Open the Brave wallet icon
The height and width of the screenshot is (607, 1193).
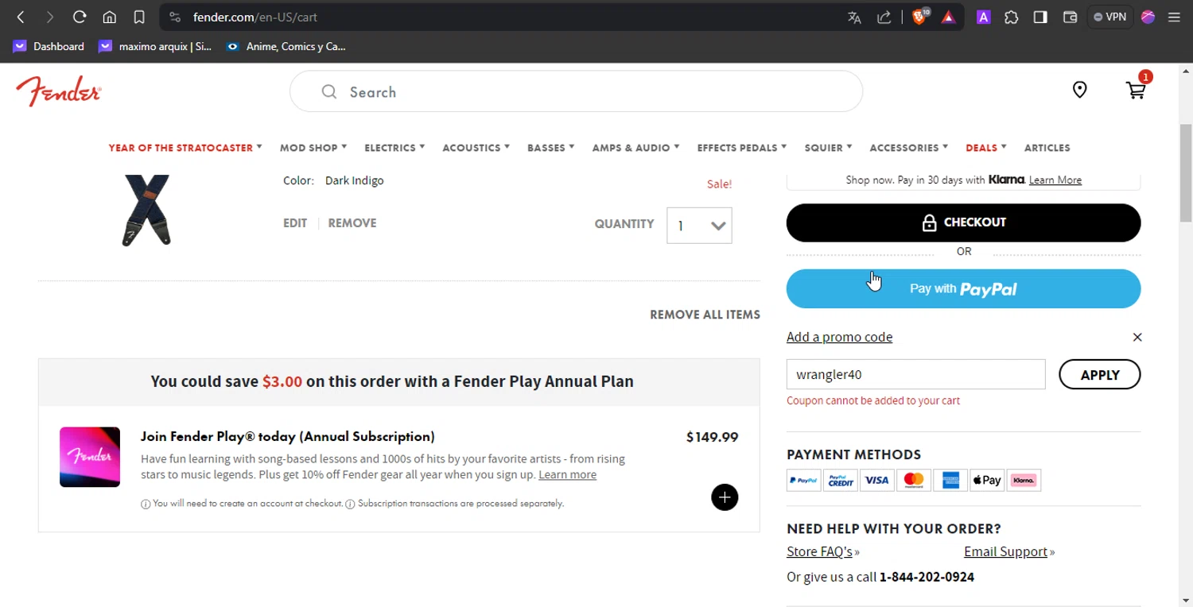[x=1070, y=17]
